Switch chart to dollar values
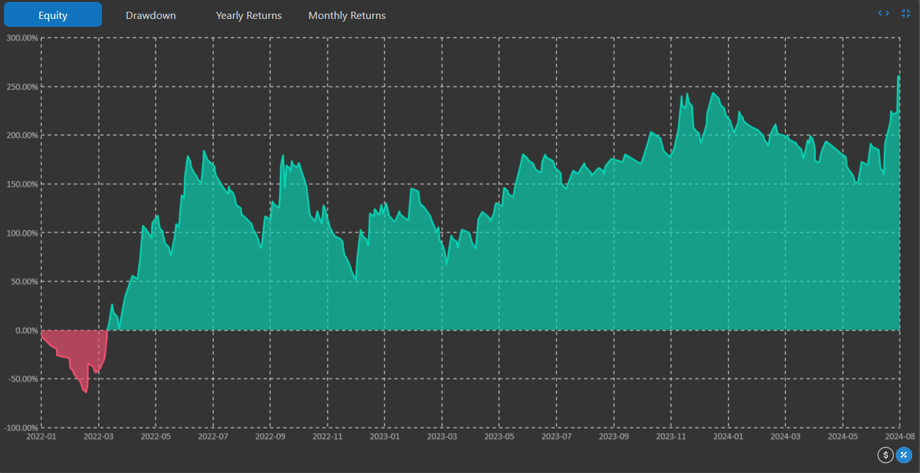 (885, 455)
